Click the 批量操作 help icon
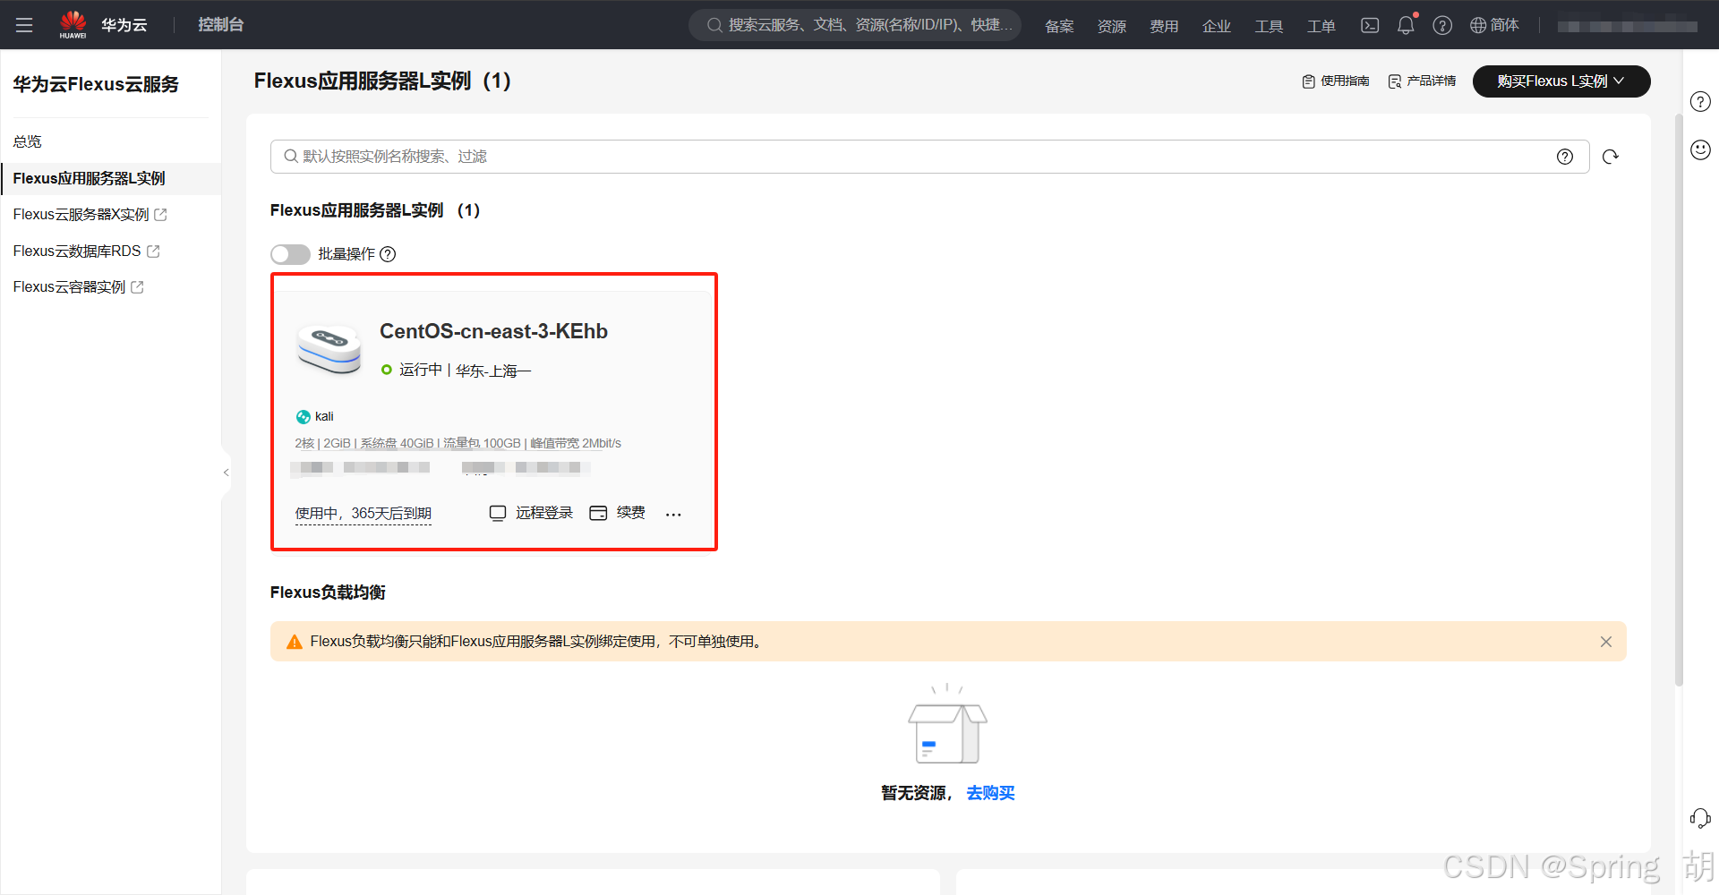This screenshot has height=895, width=1719. pyautogui.click(x=388, y=254)
